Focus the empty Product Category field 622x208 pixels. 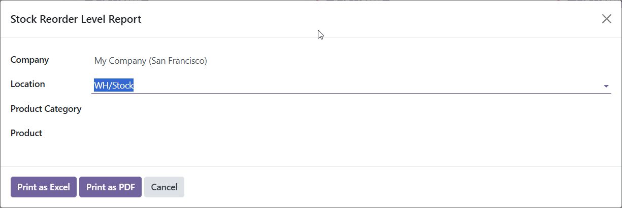pos(350,109)
